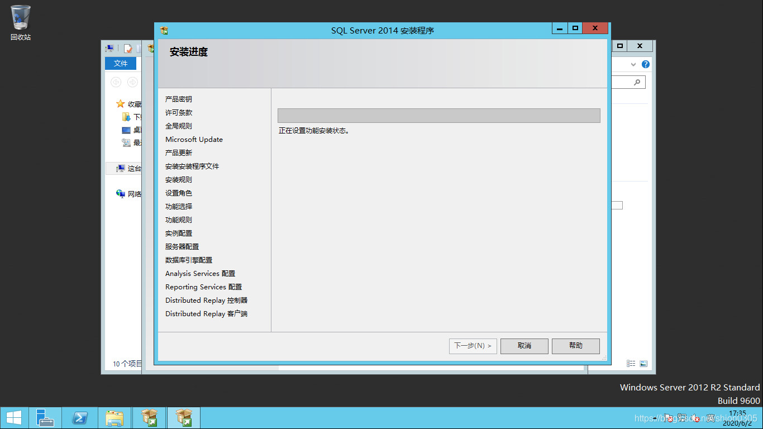Viewport: 763px width, 429px height.
Task: Click Desktop icon in Explorer navigation pane
Action: (x=126, y=130)
